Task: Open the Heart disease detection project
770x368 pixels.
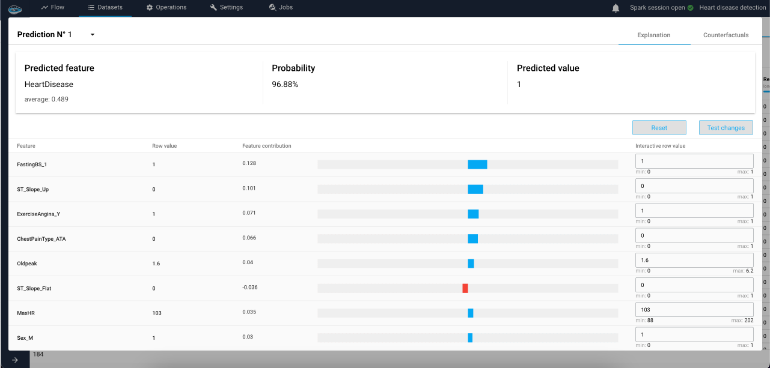Action: (732, 8)
